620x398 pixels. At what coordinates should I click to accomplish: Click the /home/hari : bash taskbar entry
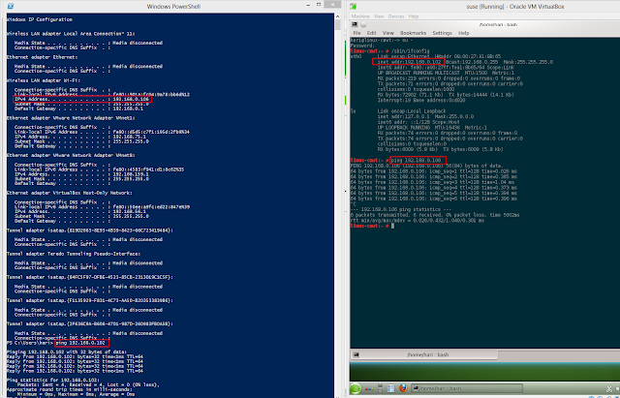(x=467, y=388)
